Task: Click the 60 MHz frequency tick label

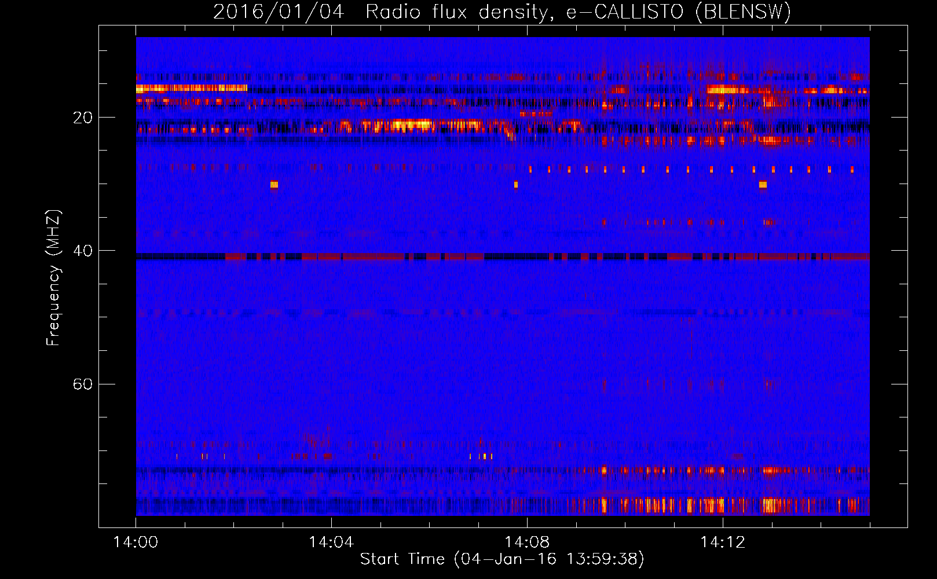Action: (x=83, y=384)
